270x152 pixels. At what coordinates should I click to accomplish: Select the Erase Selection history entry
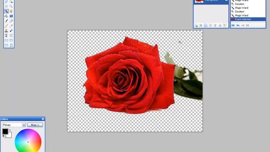coord(248,19)
